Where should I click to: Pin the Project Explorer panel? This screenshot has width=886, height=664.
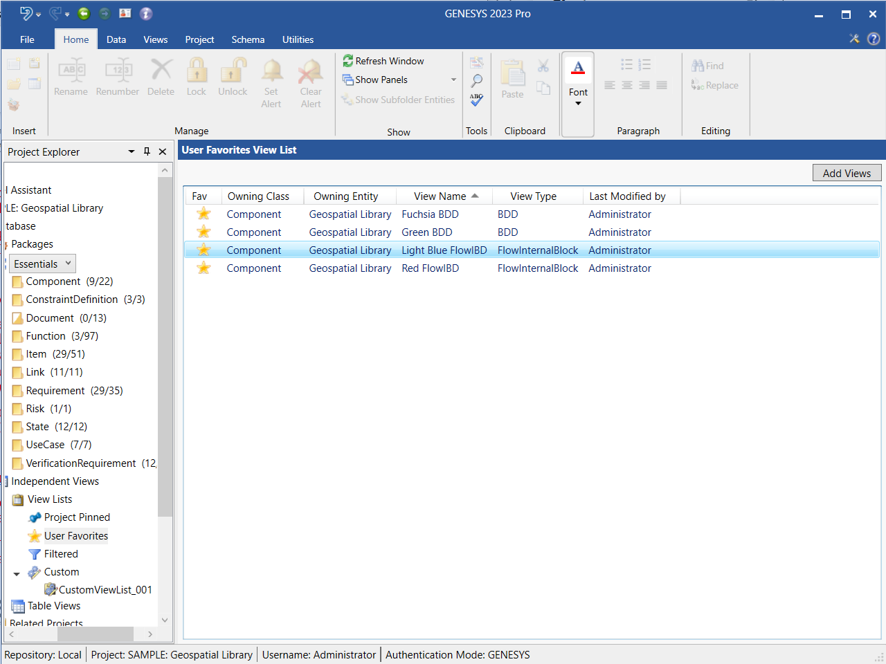tap(147, 151)
